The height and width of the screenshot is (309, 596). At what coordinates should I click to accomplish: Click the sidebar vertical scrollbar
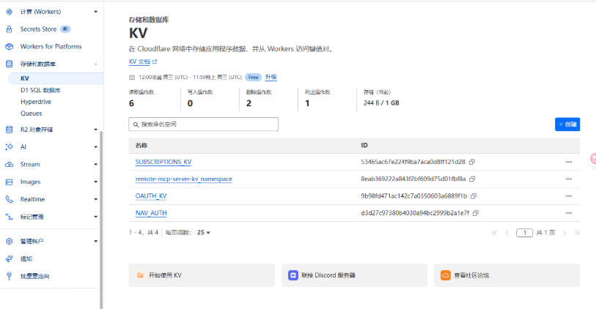point(101,220)
